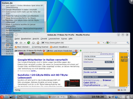Open the Hilfe menu
133x99 pixels.
point(70,39)
